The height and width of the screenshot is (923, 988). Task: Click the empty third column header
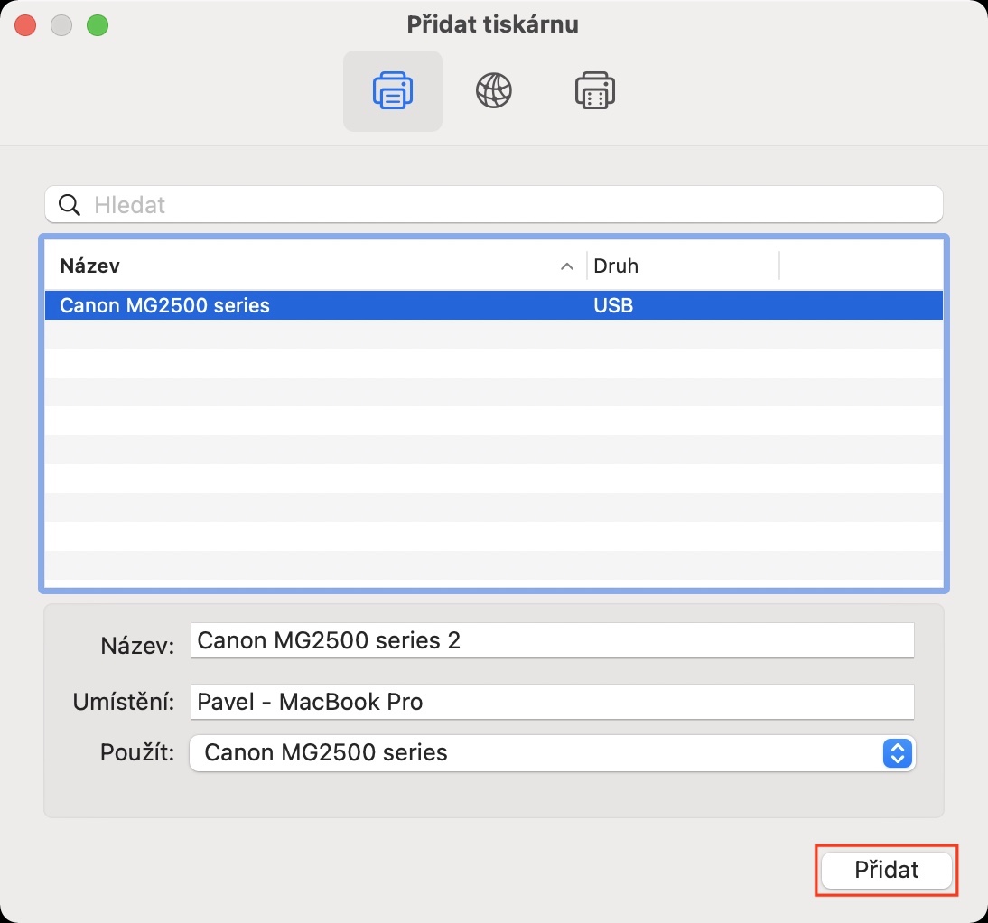click(x=860, y=266)
